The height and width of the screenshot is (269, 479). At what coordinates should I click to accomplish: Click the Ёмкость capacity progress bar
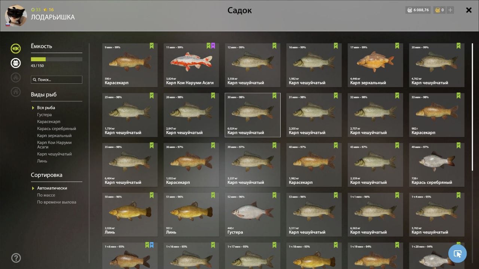[57, 59]
